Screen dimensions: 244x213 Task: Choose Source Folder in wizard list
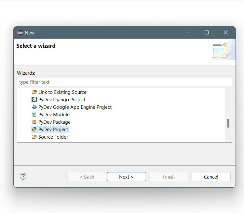coord(53,137)
